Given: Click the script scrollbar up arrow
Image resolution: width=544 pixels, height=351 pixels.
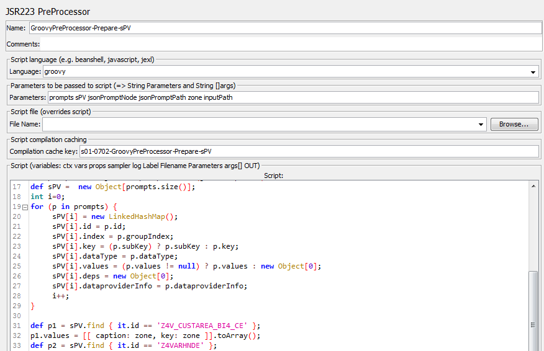Looking at the screenshot, I should click(x=533, y=187).
